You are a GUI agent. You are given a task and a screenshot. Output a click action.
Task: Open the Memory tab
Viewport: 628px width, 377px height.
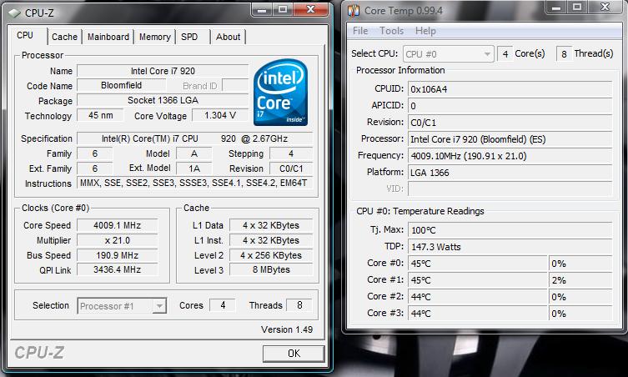(x=154, y=37)
